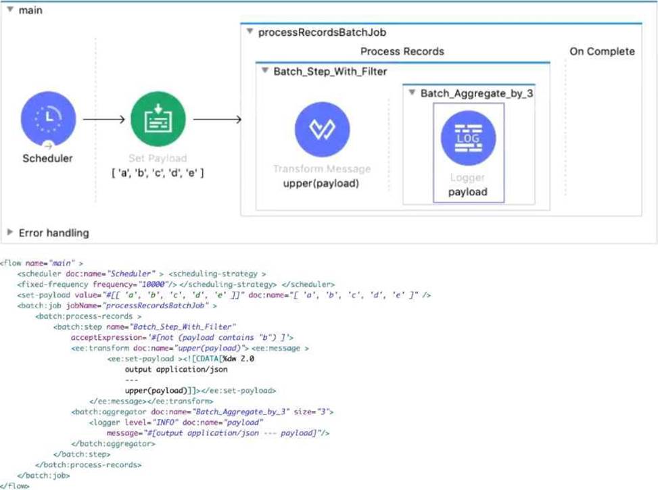Click the Process Records phase header
The image size is (658, 490).
[x=402, y=51]
